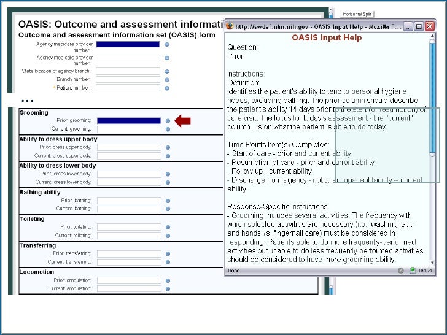Focus the Current transferring field

(x=129, y=262)
